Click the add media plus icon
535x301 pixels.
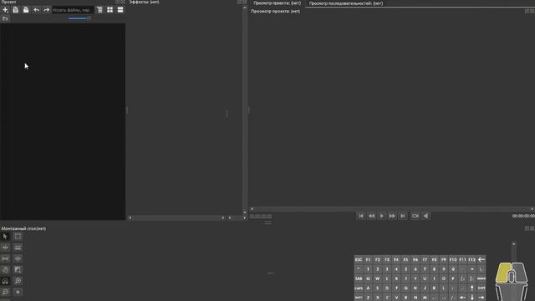click(x=5, y=10)
